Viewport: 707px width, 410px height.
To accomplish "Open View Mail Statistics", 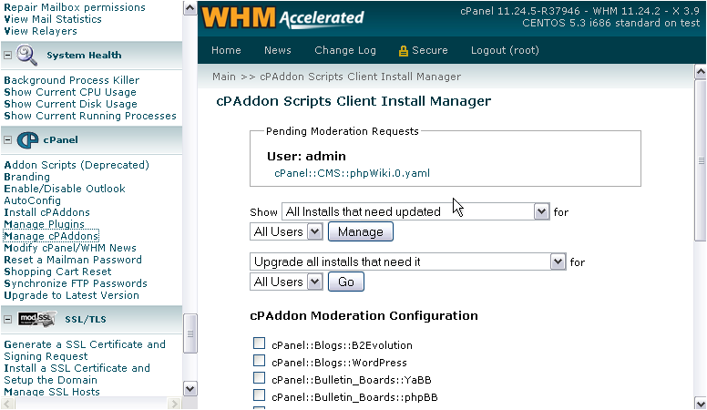I will tap(53, 19).
